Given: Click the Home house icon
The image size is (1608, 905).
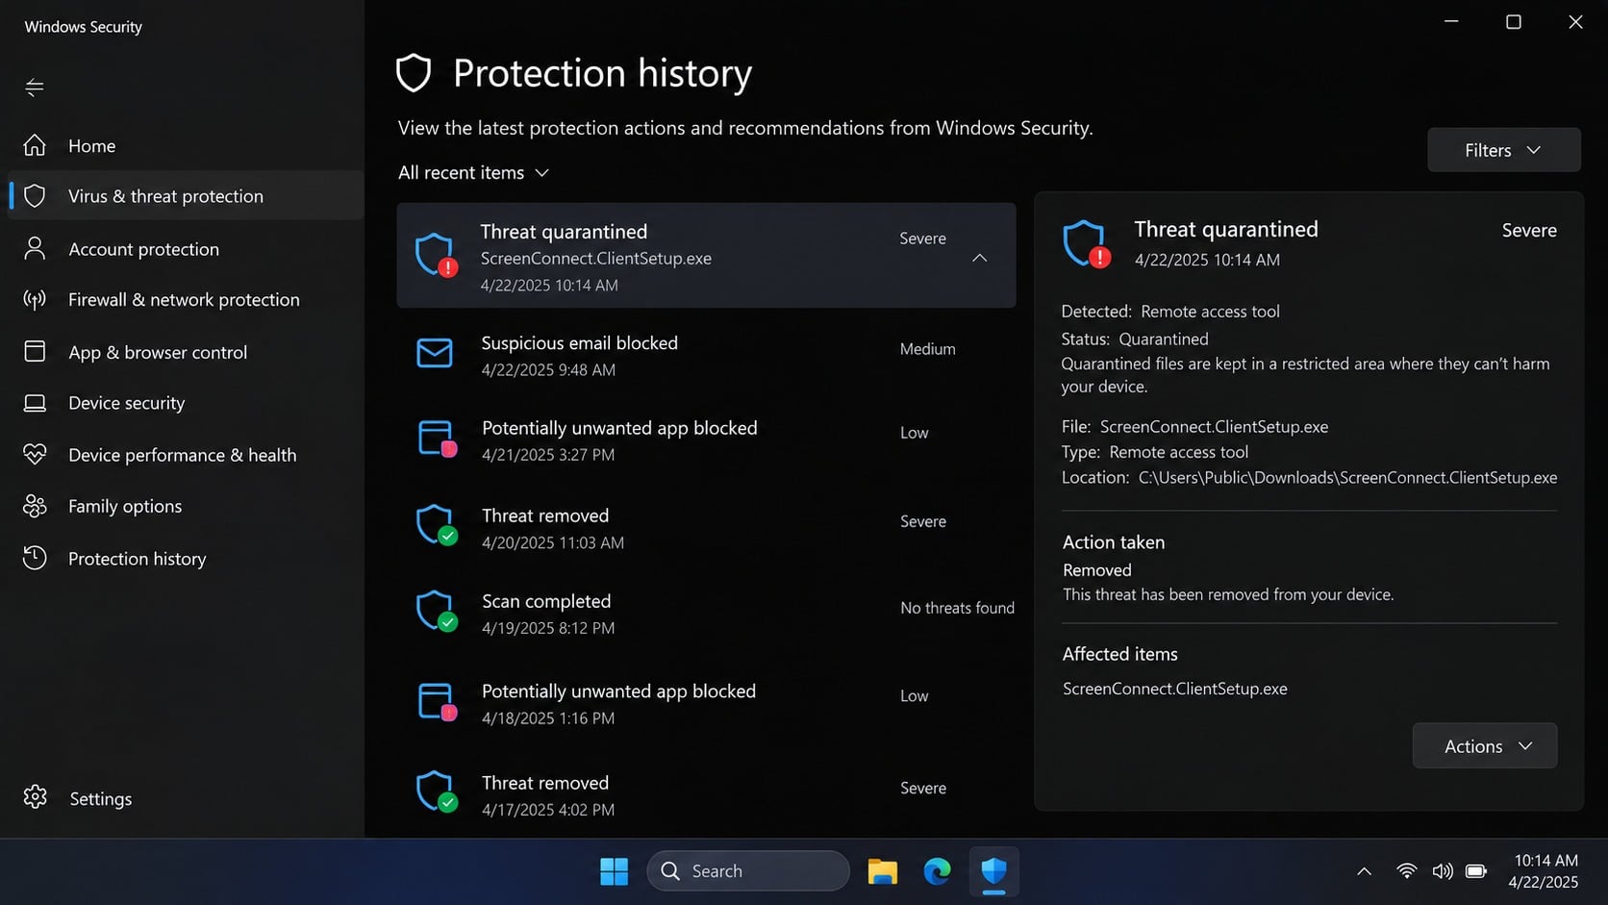Looking at the screenshot, I should pyautogui.click(x=35, y=145).
